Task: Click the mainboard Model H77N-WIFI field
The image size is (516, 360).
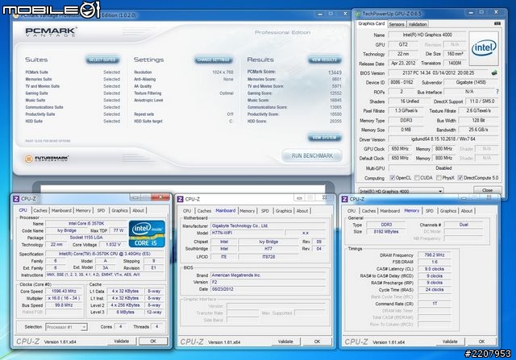Action: 248,233
